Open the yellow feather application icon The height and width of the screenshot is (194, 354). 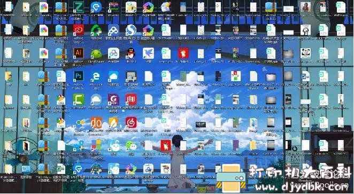113,122
